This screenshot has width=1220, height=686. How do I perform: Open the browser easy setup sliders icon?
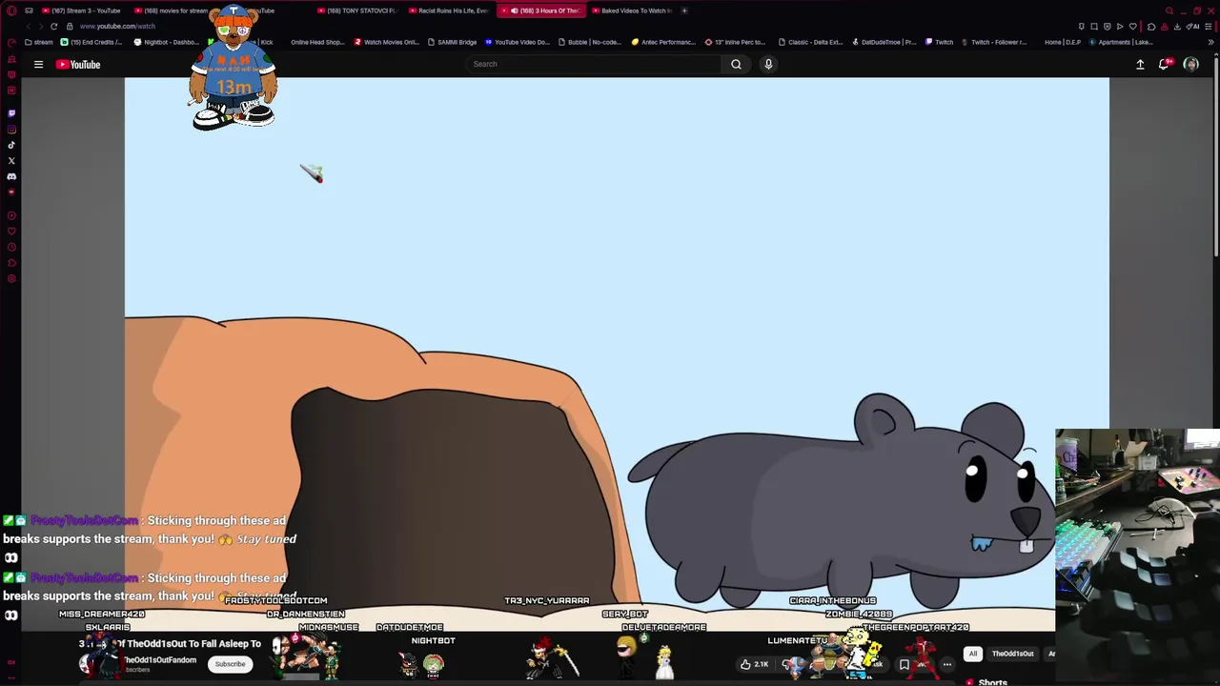(1210, 26)
